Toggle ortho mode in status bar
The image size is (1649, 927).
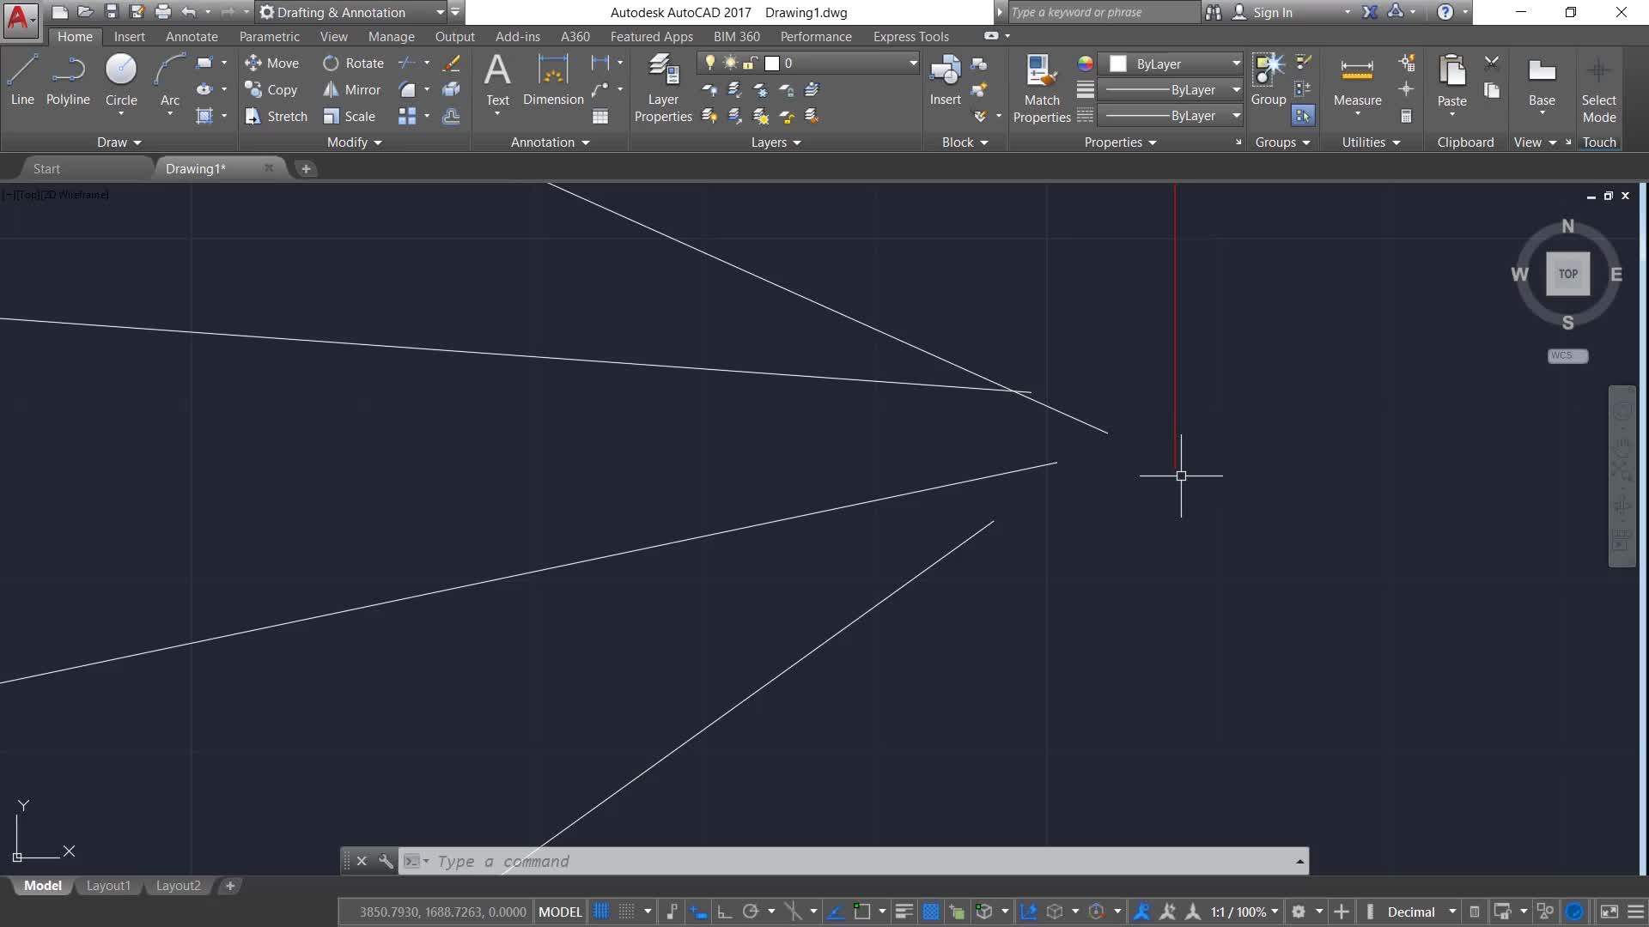click(724, 912)
